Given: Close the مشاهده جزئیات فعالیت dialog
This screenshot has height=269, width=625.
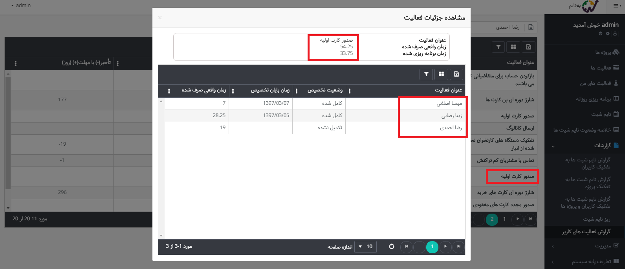Looking at the screenshot, I should coord(160,18).
